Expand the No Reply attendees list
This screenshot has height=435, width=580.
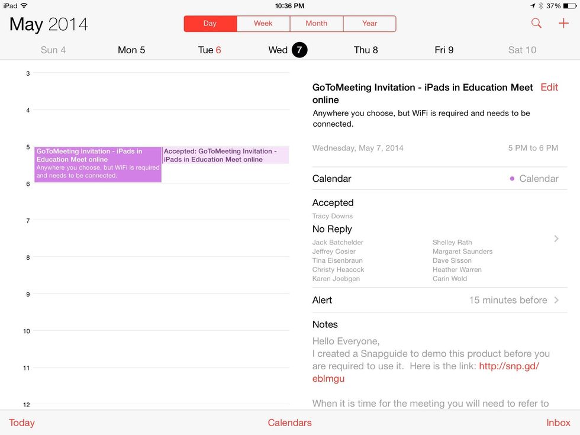(x=555, y=239)
